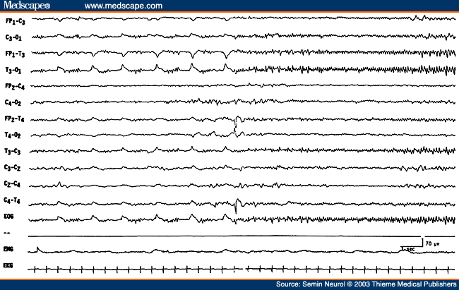This screenshot has height=290, width=459.
Task: Click the FP2-C4 channel label
Action: [x=15, y=86]
